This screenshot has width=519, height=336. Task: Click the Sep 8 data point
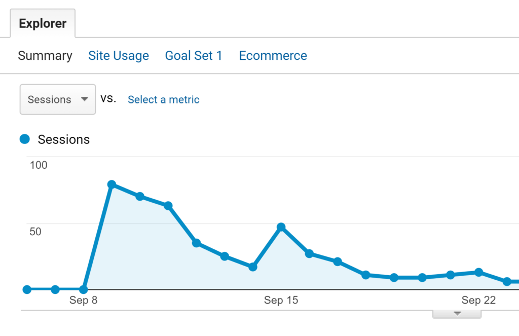point(84,289)
